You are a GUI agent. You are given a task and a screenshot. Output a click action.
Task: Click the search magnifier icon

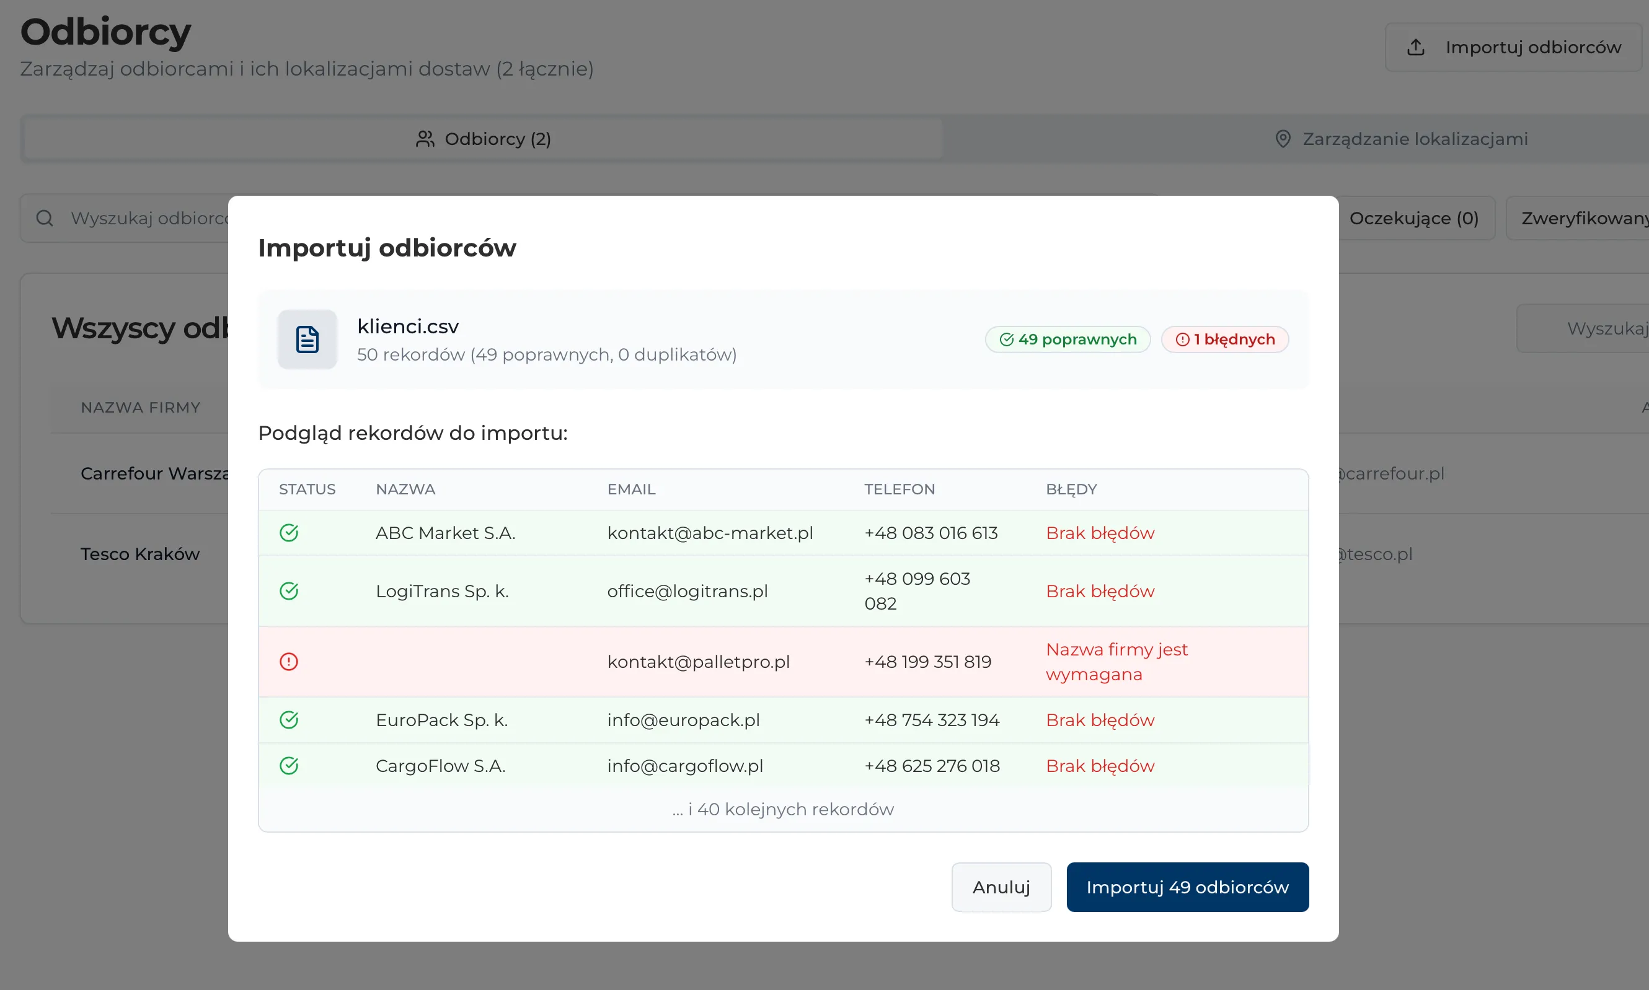45,218
